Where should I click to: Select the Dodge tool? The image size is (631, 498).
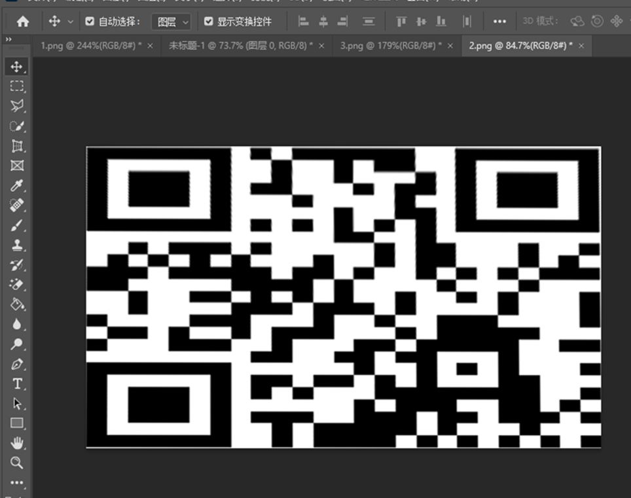(x=16, y=344)
